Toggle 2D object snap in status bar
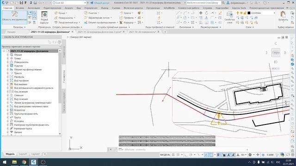Viewport: 296px width, 166px height. (x=211, y=155)
